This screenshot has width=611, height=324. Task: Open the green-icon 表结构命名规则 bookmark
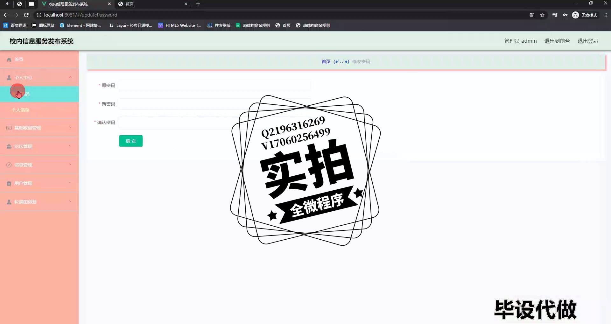253,25
